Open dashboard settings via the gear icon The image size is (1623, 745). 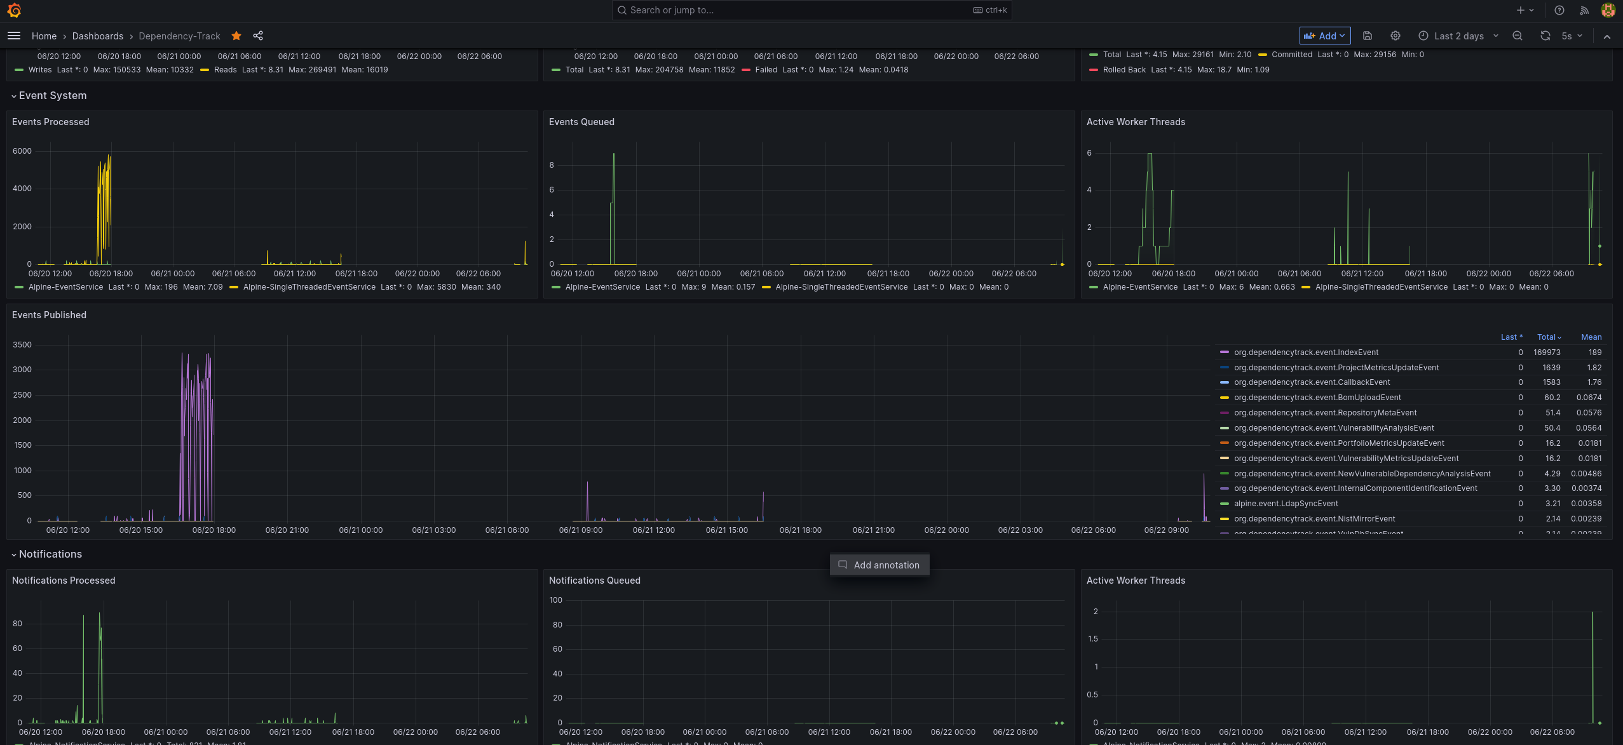pyautogui.click(x=1394, y=36)
